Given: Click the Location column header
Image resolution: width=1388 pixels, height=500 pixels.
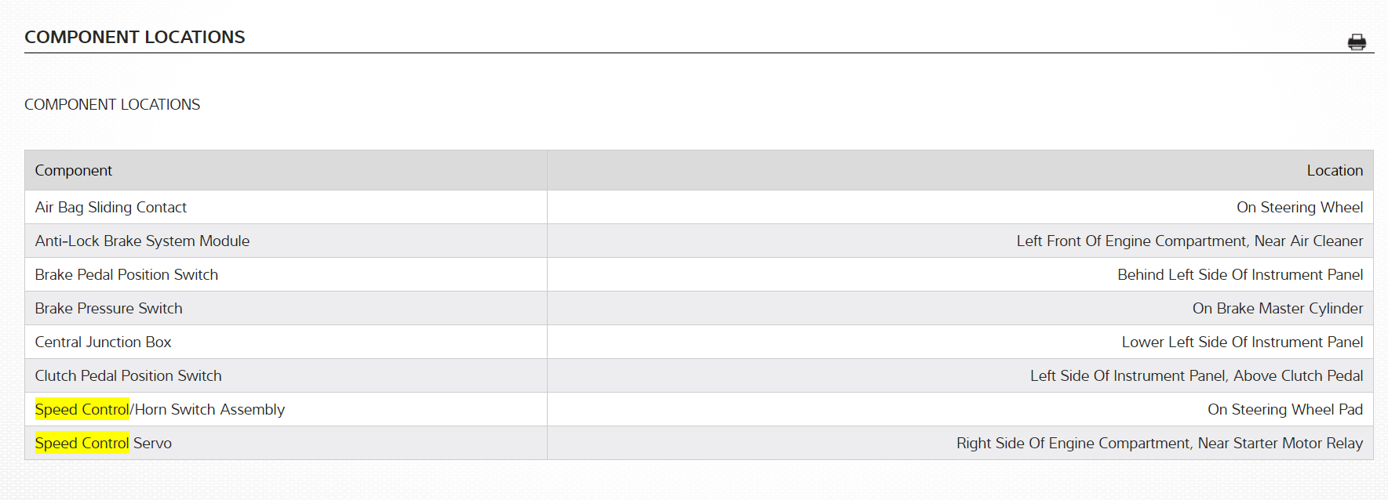Looking at the screenshot, I should [1334, 171].
